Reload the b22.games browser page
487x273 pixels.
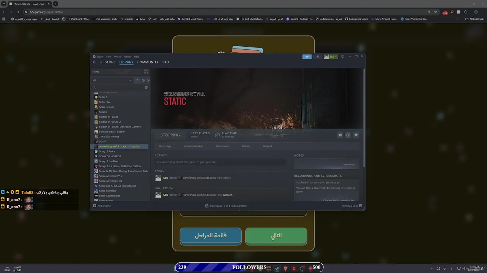[x=18, y=12]
